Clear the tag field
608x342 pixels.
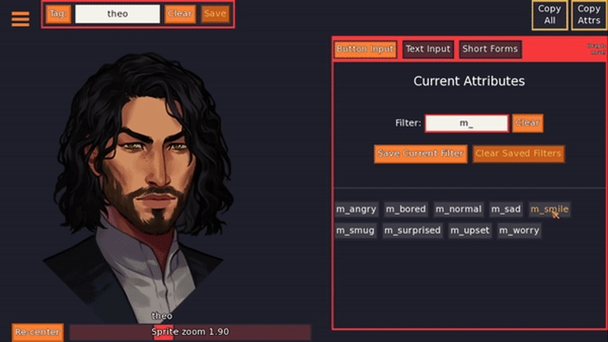(x=180, y=14)
